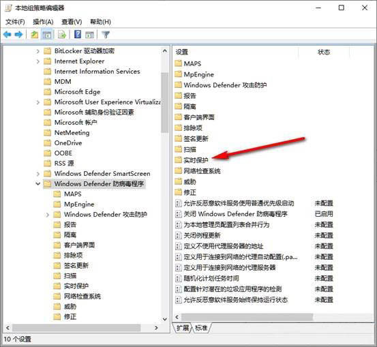Select MAPS subfolder in the left tree
This screenshot has width=377, height=347.
[x=73, y=194]
